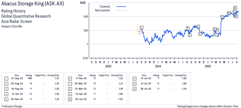Select the 21-Jul-25 row date
Image resolution: width=241 pixels, height=108 pixels.
click(x=144, y=84)
